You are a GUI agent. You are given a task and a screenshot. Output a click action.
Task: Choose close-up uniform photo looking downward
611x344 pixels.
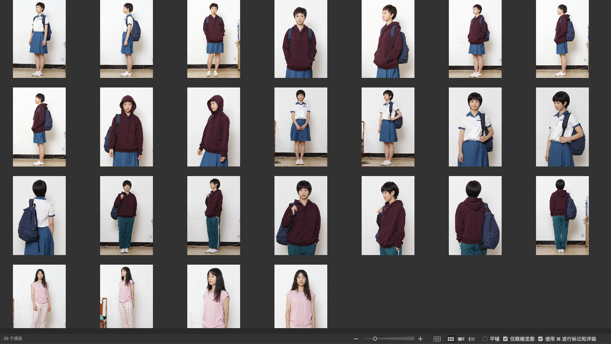point(562,127)
